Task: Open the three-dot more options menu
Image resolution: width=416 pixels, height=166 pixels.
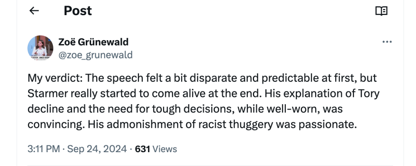Action: click(387, 42)
